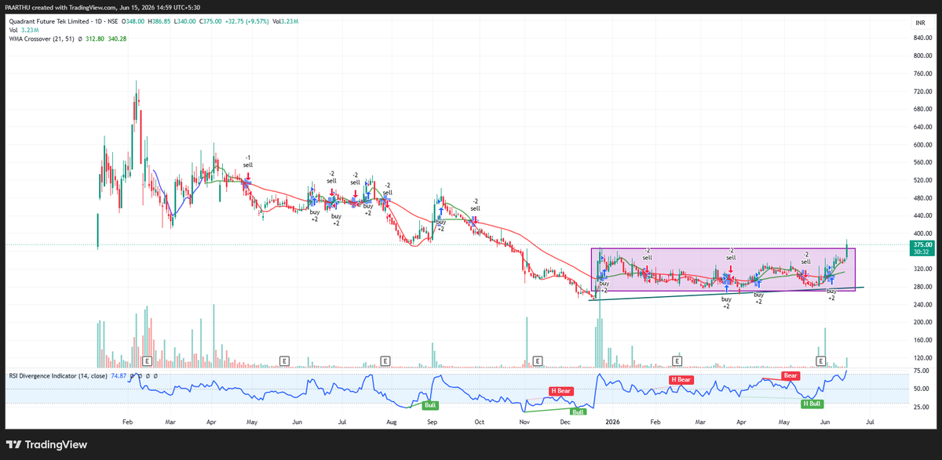
Task: Click the earnings E marker in February 2026
Action: pyautogui.click(x=677, y=360)
